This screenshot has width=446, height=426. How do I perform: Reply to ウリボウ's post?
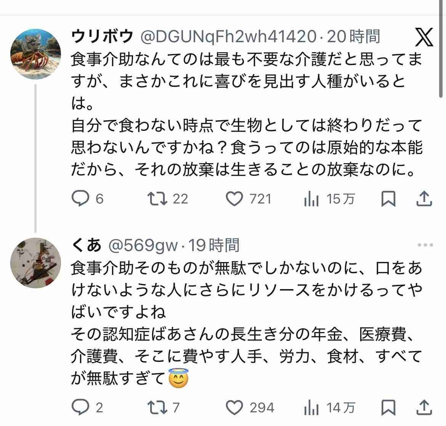(80, 199)
